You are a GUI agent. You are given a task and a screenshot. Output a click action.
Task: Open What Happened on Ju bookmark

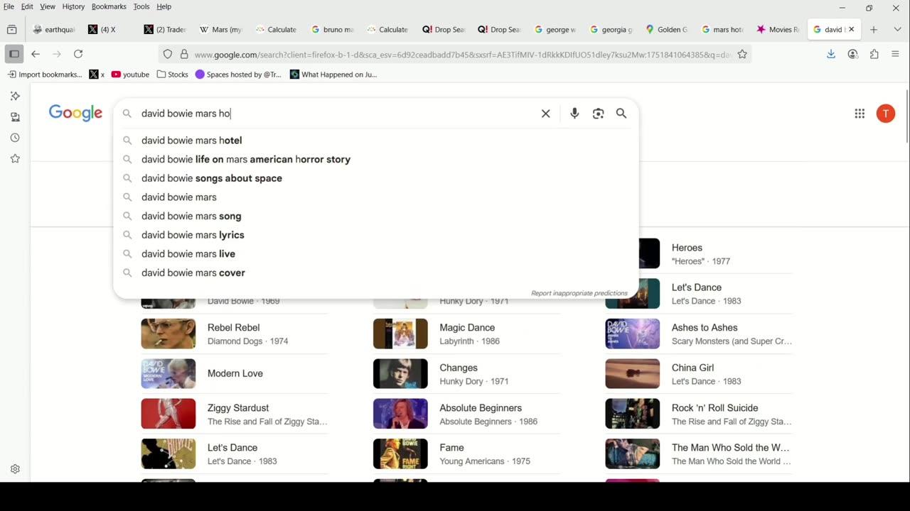[x=333, y=75]
